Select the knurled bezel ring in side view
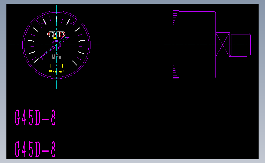265x163 pixels. point(176,45)
